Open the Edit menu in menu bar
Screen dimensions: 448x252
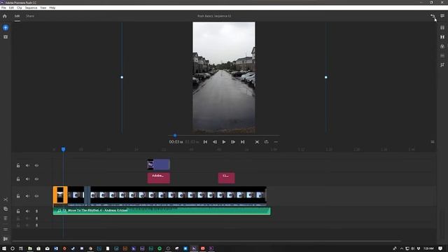click(x=11, y=8)
